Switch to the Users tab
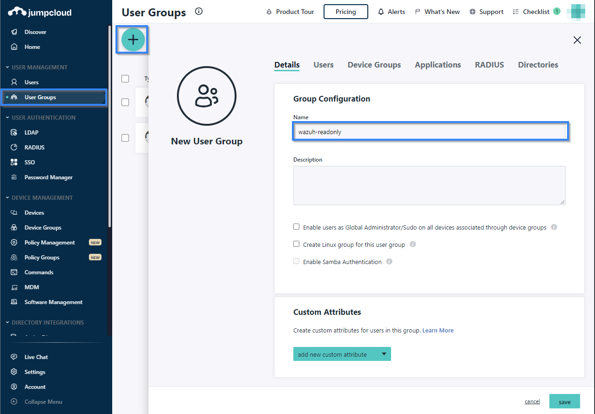 [324, 65]
